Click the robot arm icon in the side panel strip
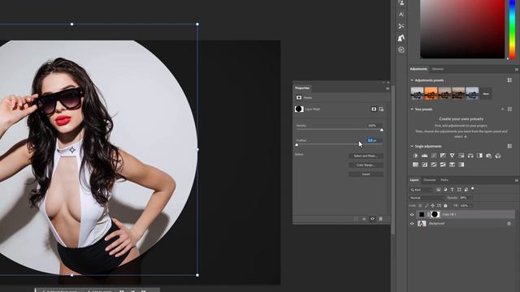 [x=401, y=38]
